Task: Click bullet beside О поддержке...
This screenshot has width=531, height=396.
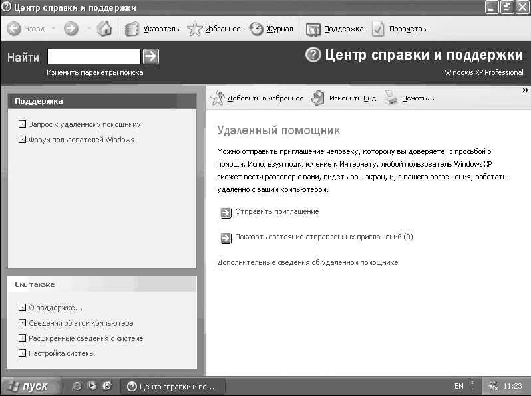Action: (x=22, y=308)
